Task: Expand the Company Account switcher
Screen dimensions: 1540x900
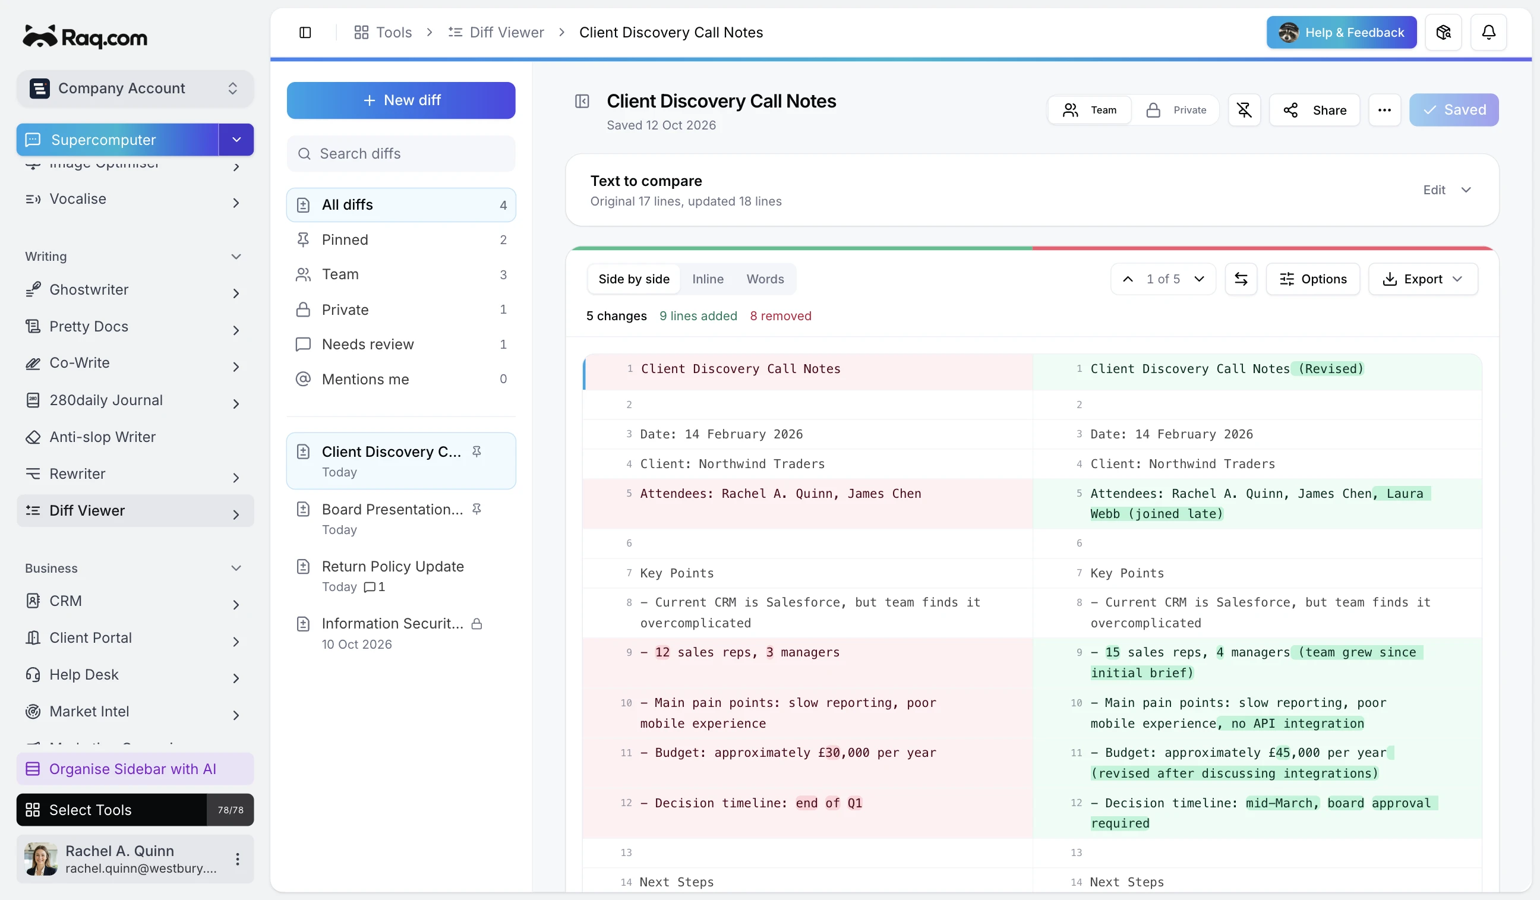Action: pyautogui.click(x=135, y=89)
